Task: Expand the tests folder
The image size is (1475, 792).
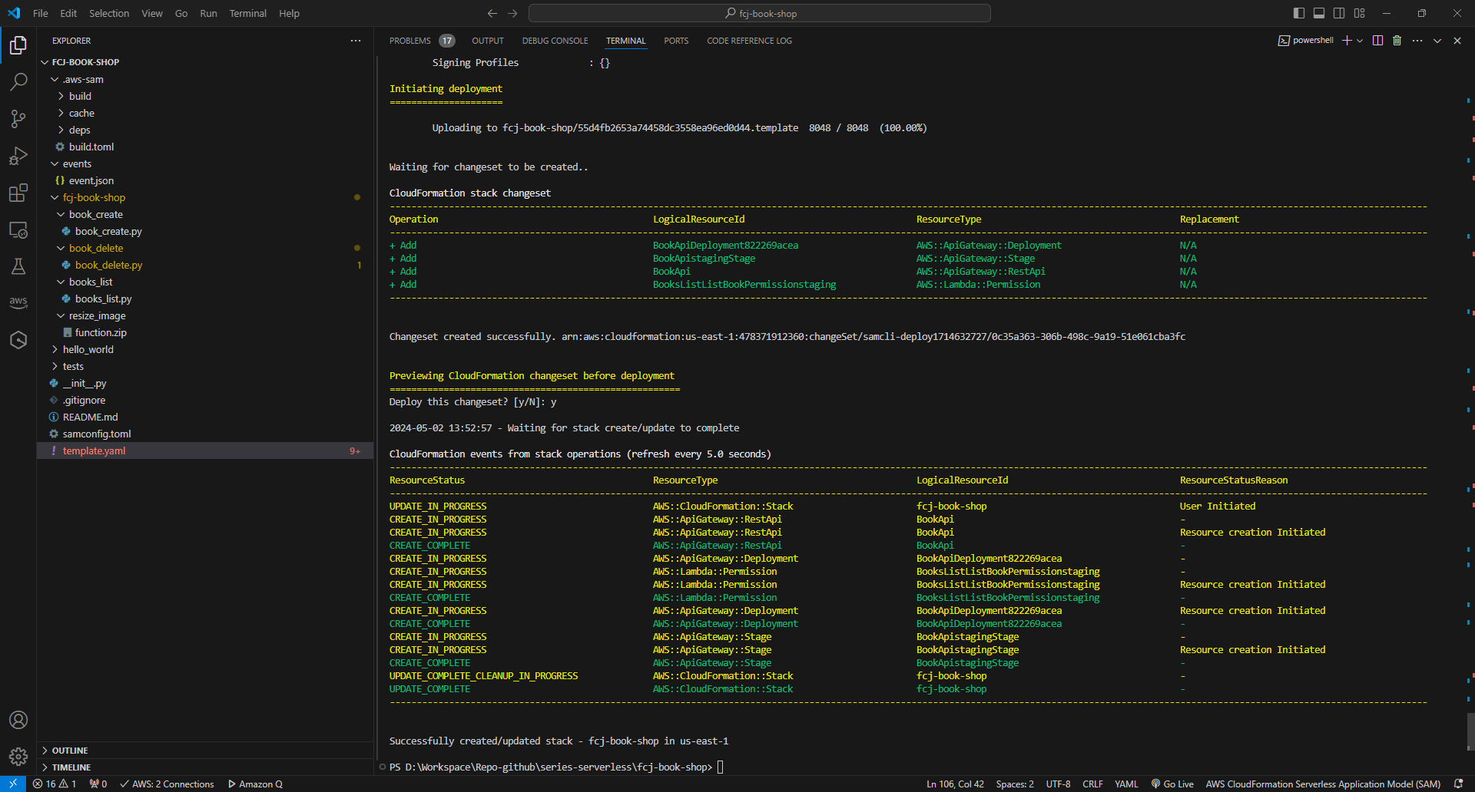Action: (x=55, y=366)
